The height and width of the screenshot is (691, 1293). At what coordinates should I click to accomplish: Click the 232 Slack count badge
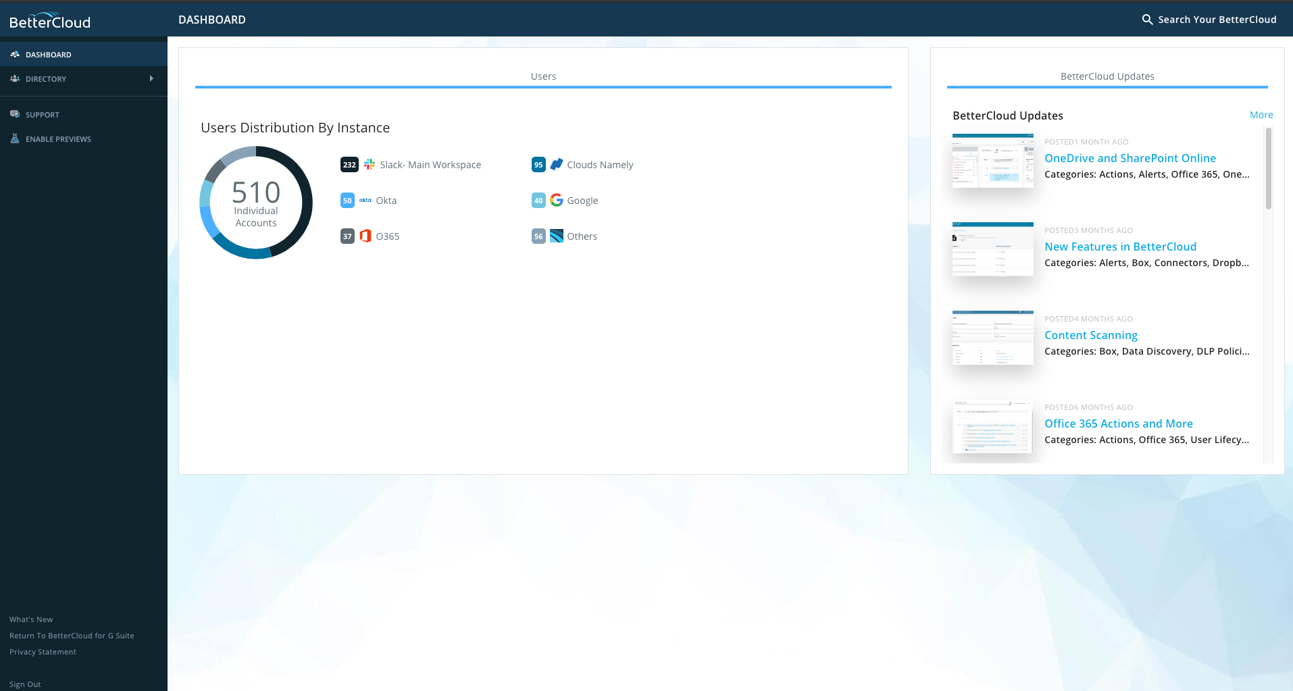click(349, 165)
